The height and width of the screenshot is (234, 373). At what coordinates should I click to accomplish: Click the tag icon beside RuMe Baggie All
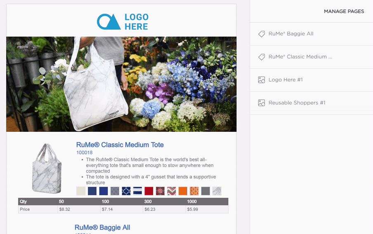click(x=262, y=34)
